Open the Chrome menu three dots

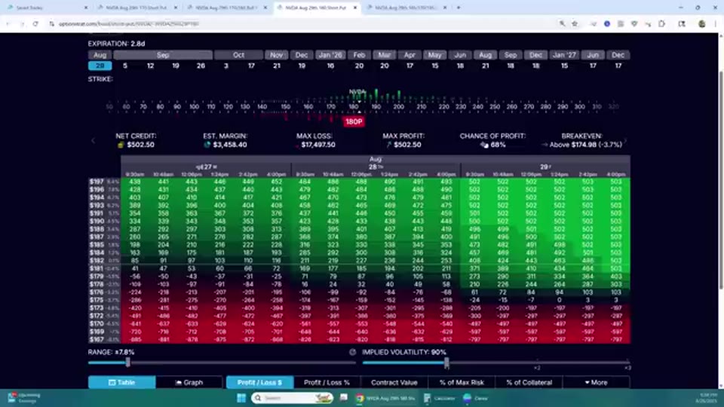coord(715,24)
